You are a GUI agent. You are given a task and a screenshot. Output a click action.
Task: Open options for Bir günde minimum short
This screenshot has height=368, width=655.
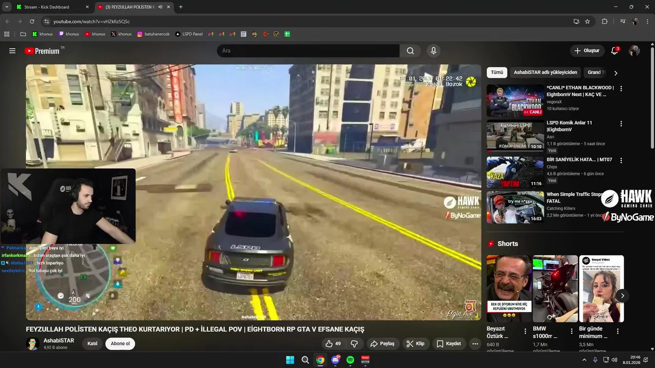[618, 331]
